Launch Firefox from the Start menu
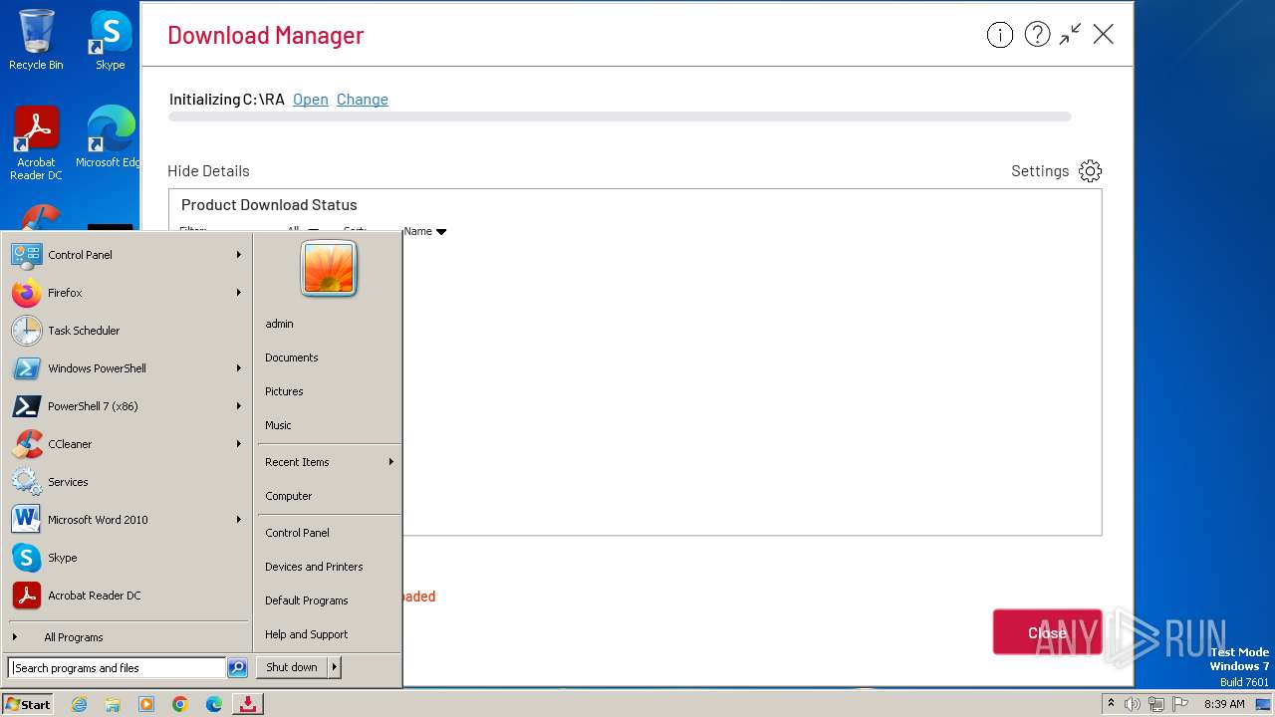Viewport: 1275px width, 717px height. (127, 293)
